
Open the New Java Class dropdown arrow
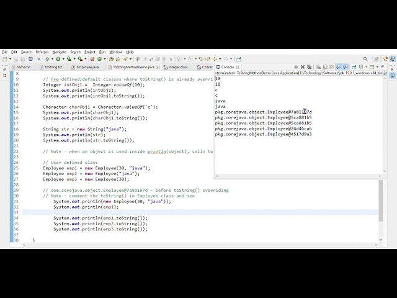(x=105, y=59)
